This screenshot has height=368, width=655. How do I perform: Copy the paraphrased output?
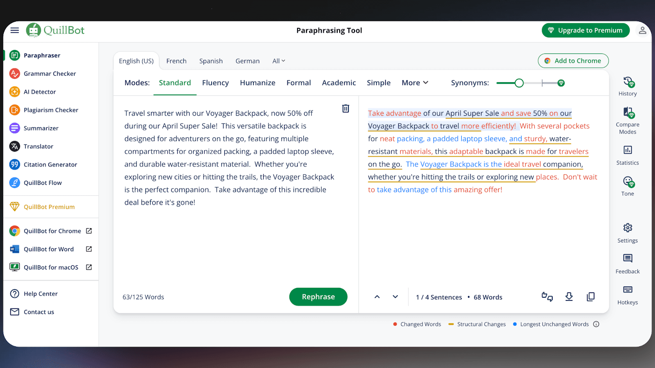tap(591, 297)
